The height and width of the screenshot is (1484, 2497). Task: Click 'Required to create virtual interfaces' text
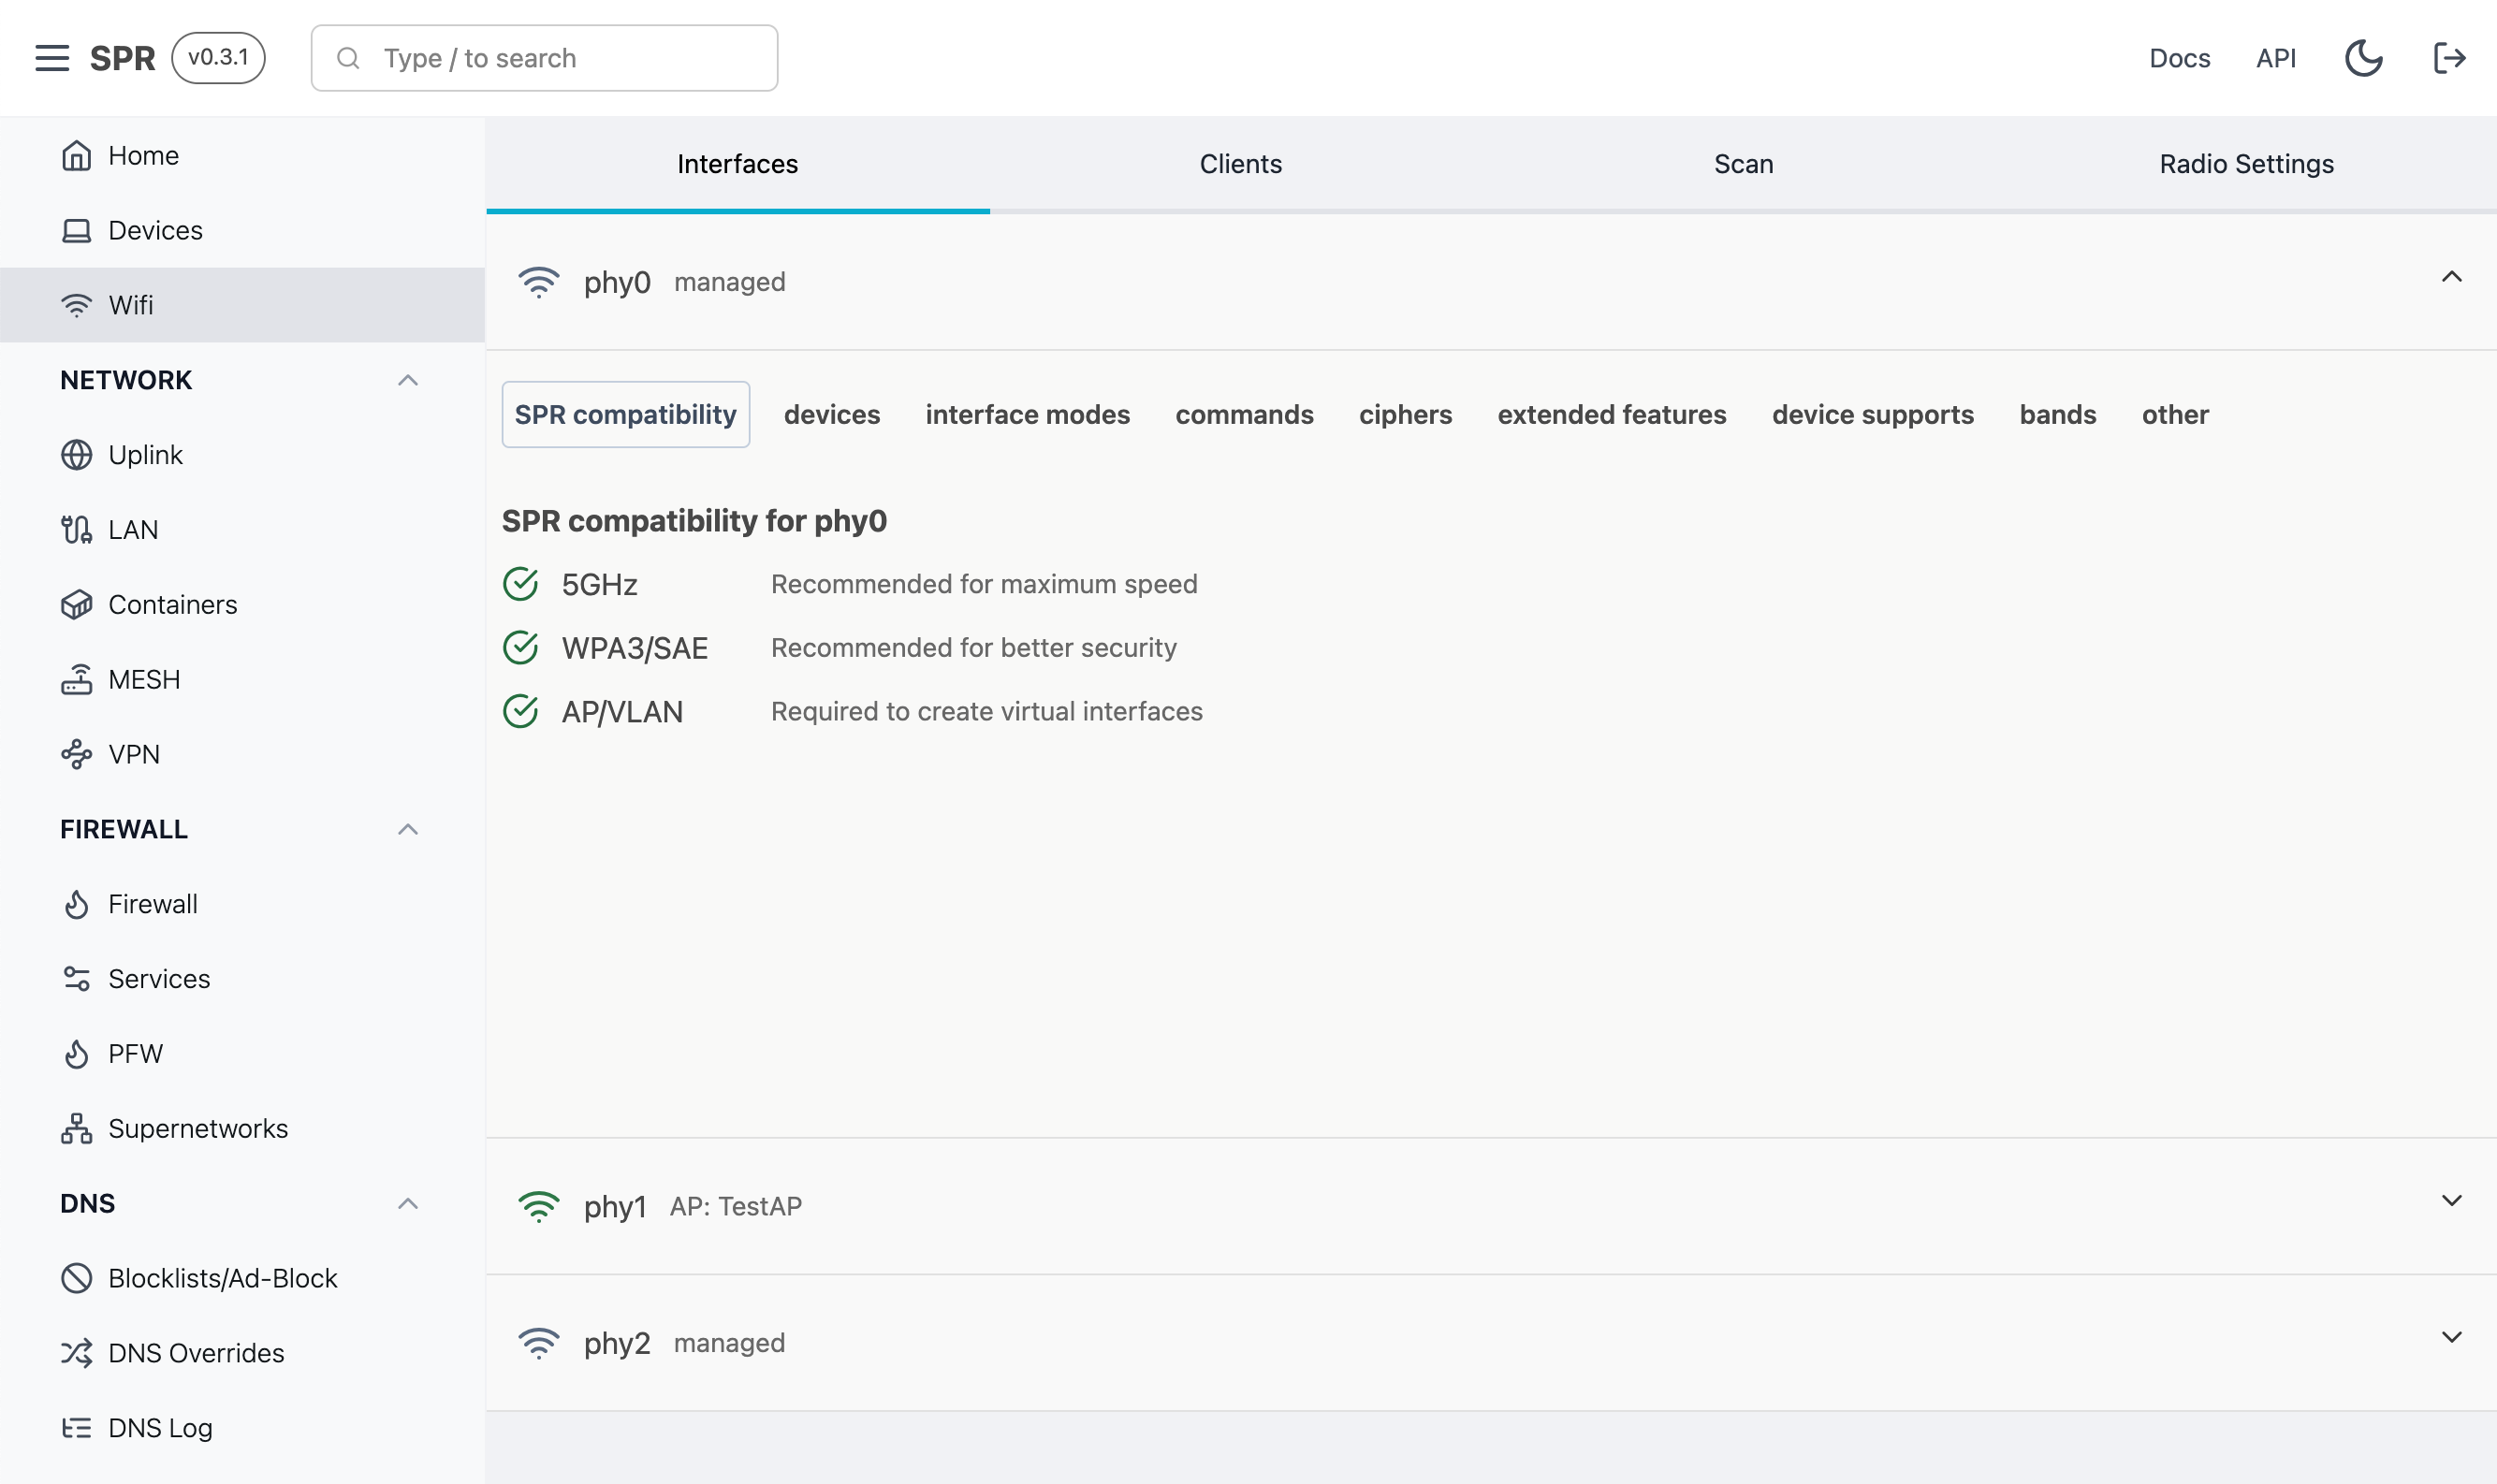coord(987,712)
